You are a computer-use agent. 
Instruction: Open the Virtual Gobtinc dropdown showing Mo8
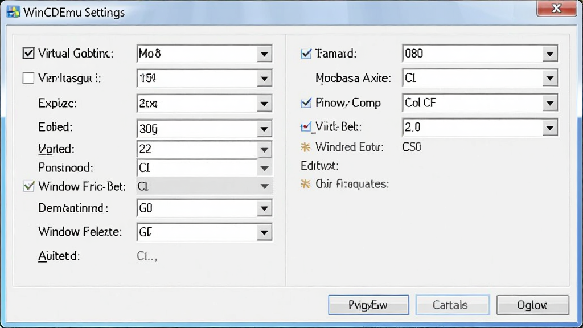click(204, 54)
